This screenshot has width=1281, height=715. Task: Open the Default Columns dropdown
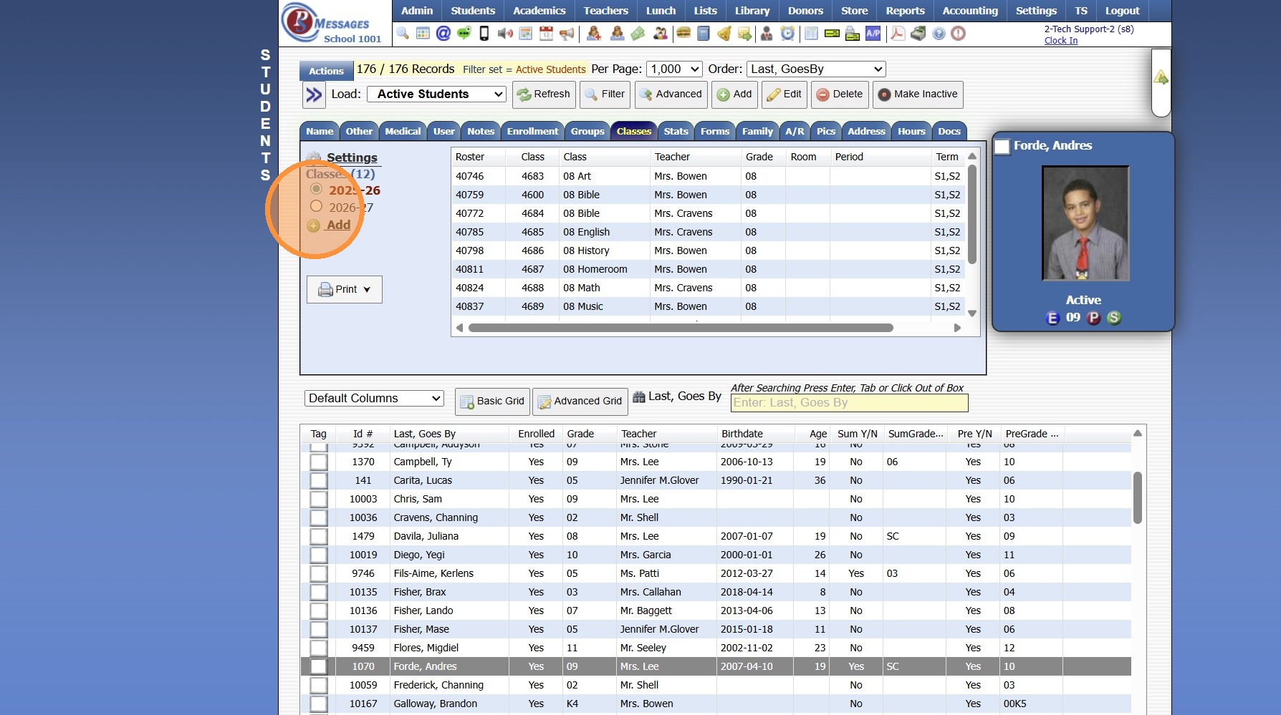coord(374,399)
